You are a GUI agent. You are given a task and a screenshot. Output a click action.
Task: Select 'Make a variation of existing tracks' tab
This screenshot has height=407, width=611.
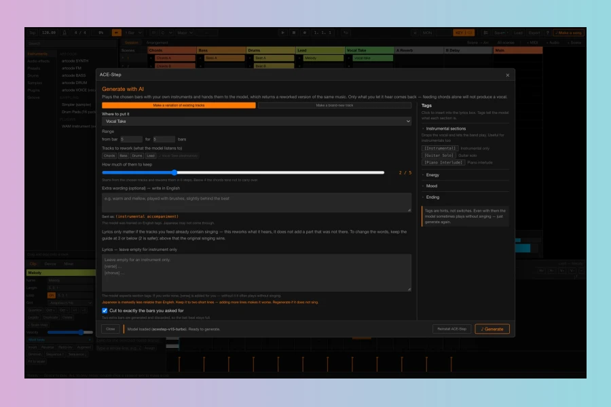[179, 106]
